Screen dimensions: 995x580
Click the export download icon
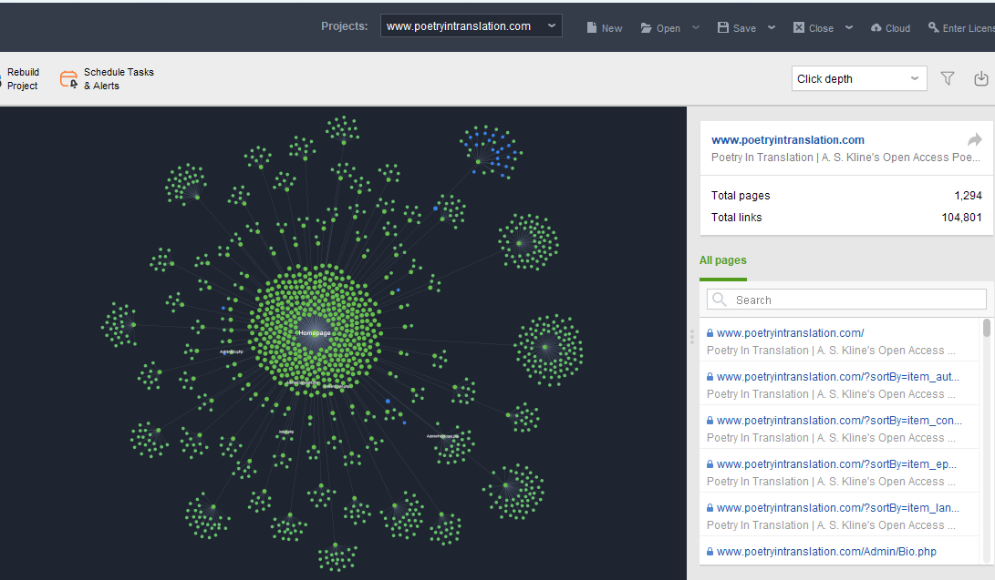[x=981, y=78]
